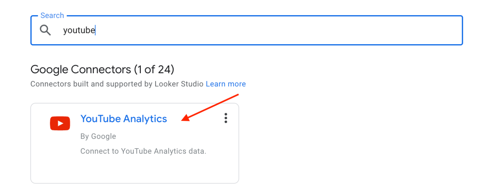Click the Learn more link

pyautogui.click(x=226, y=84)
